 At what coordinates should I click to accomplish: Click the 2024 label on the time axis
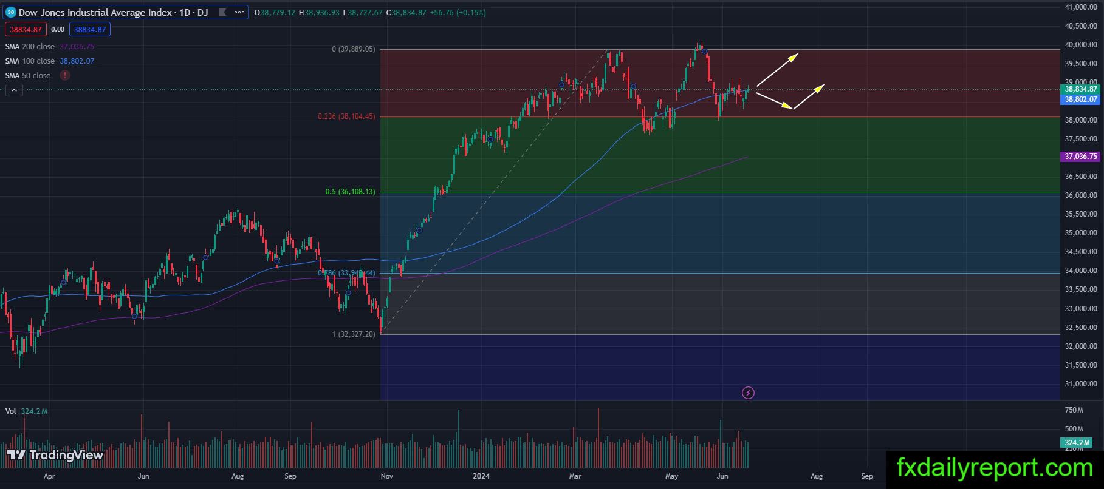pyautogui.click(x=481, y=476)
